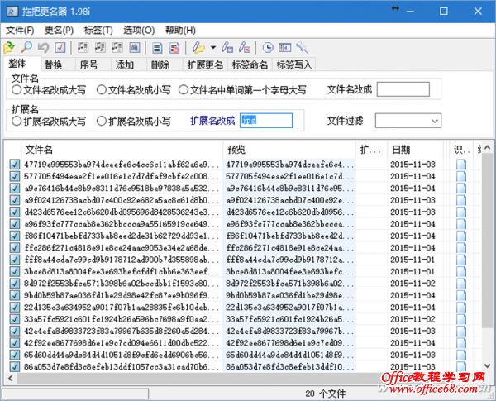
Task: Click the horizontal scrollbar left arrow
Action: point(11,378)
